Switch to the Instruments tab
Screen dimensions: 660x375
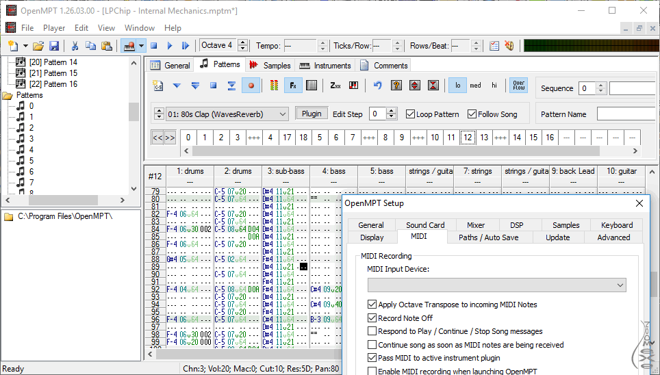click(325, 65)
